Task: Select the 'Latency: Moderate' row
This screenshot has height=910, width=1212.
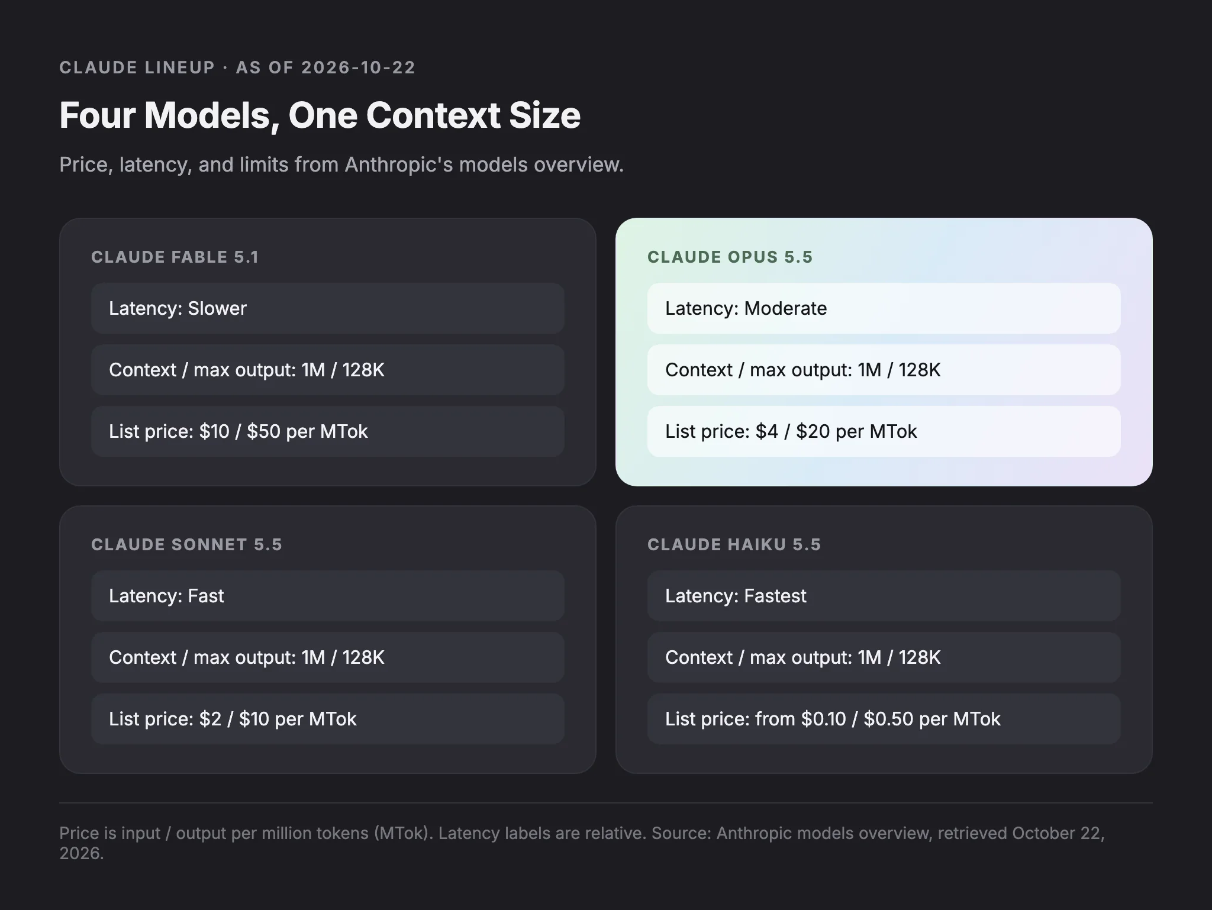Action: pos(884,308)
